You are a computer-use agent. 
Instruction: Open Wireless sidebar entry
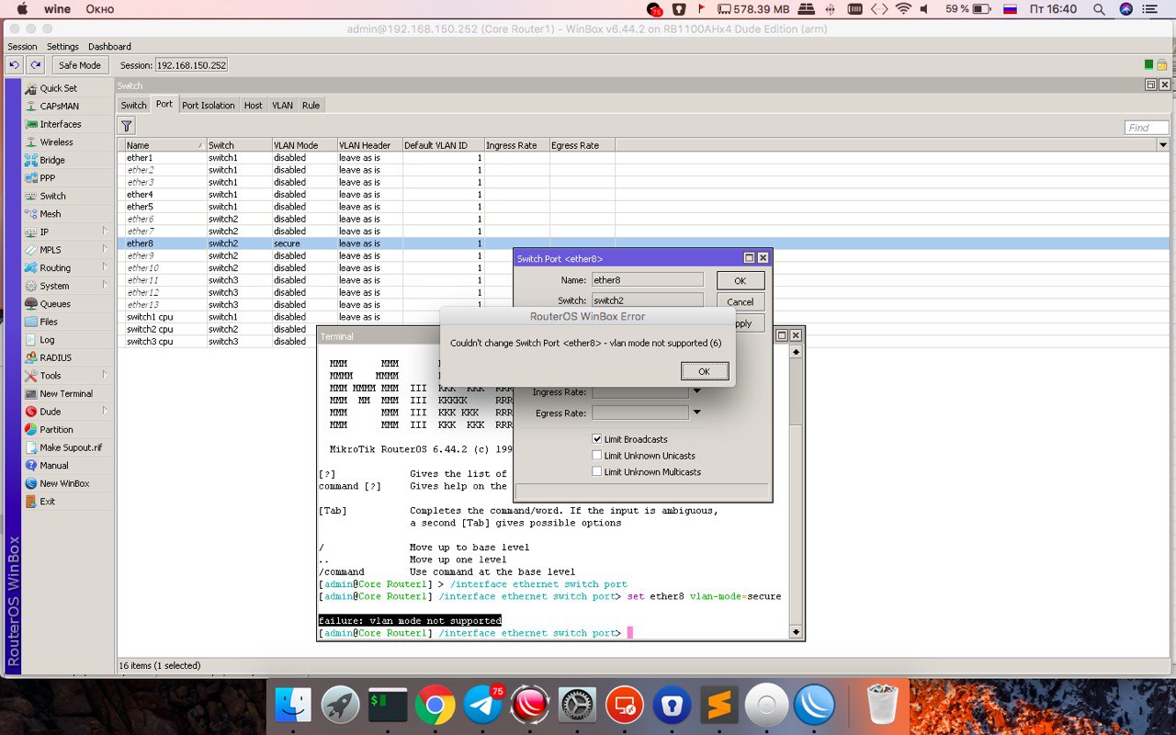pyautogui.click(x=56, y=142)
